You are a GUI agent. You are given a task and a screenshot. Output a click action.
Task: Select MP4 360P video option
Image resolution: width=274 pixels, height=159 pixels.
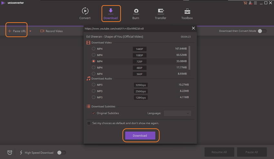[x=93, y=74]
